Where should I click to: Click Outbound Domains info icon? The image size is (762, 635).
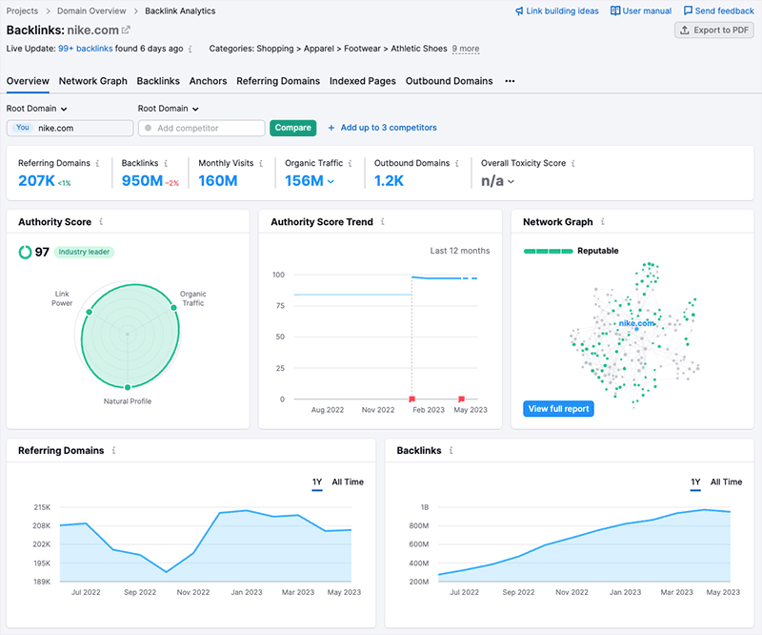(x=457, y=163)
